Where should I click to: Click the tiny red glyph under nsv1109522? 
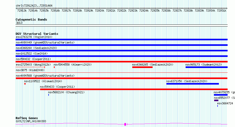[25, 84]
